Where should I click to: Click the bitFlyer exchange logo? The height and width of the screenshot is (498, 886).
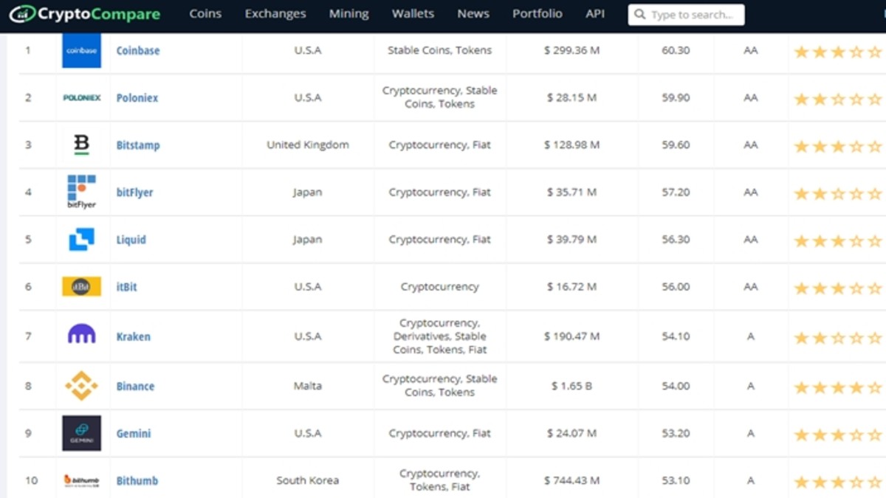click(81, 192)
